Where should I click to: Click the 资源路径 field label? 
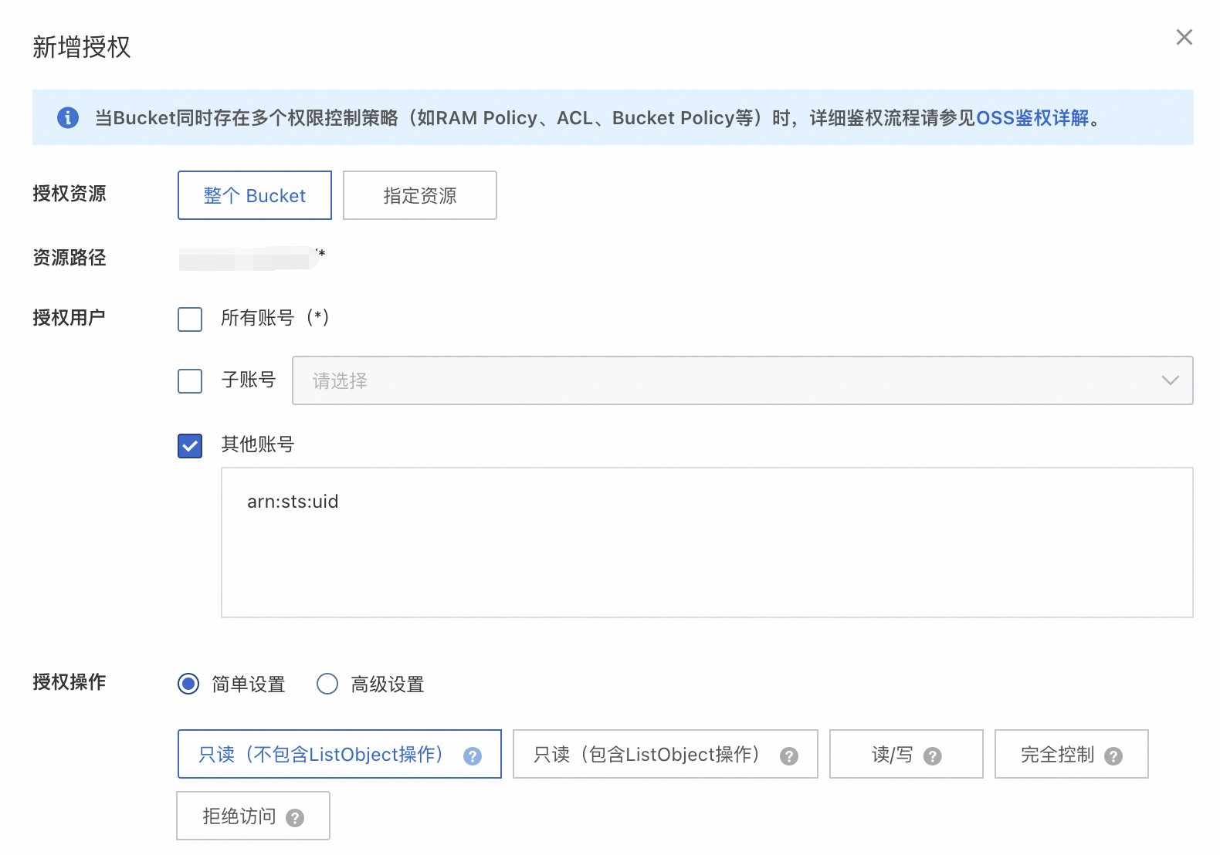pos(69,258)
